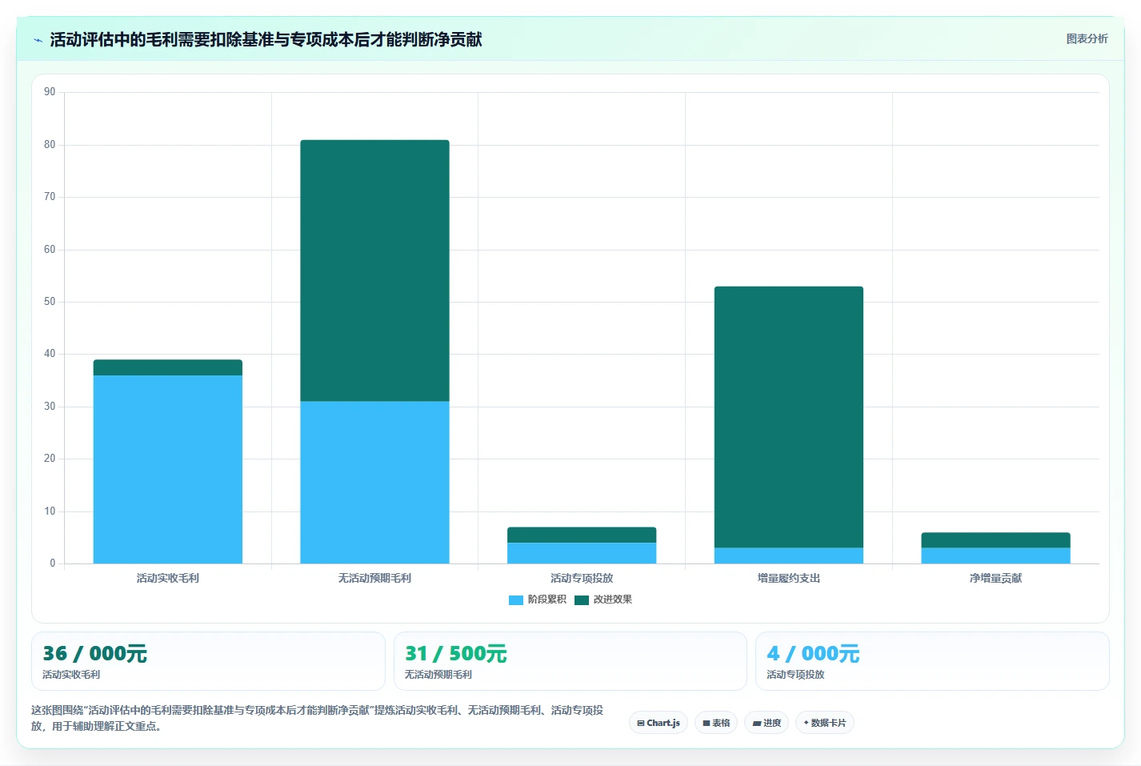This screenshot has width=1141, height=766.
Task: Click the 无活动预期毛利 dark green bar segment
Action: [x=374, y=271]
